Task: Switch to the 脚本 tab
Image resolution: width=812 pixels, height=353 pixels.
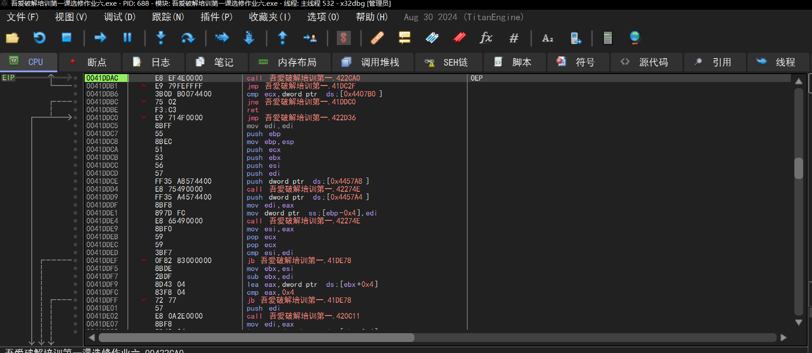Action: click(x=514, y=62)
